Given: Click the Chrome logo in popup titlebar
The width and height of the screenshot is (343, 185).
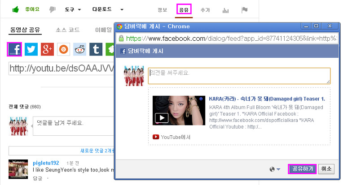Looking at the screenshot, I should click(119, 26).
